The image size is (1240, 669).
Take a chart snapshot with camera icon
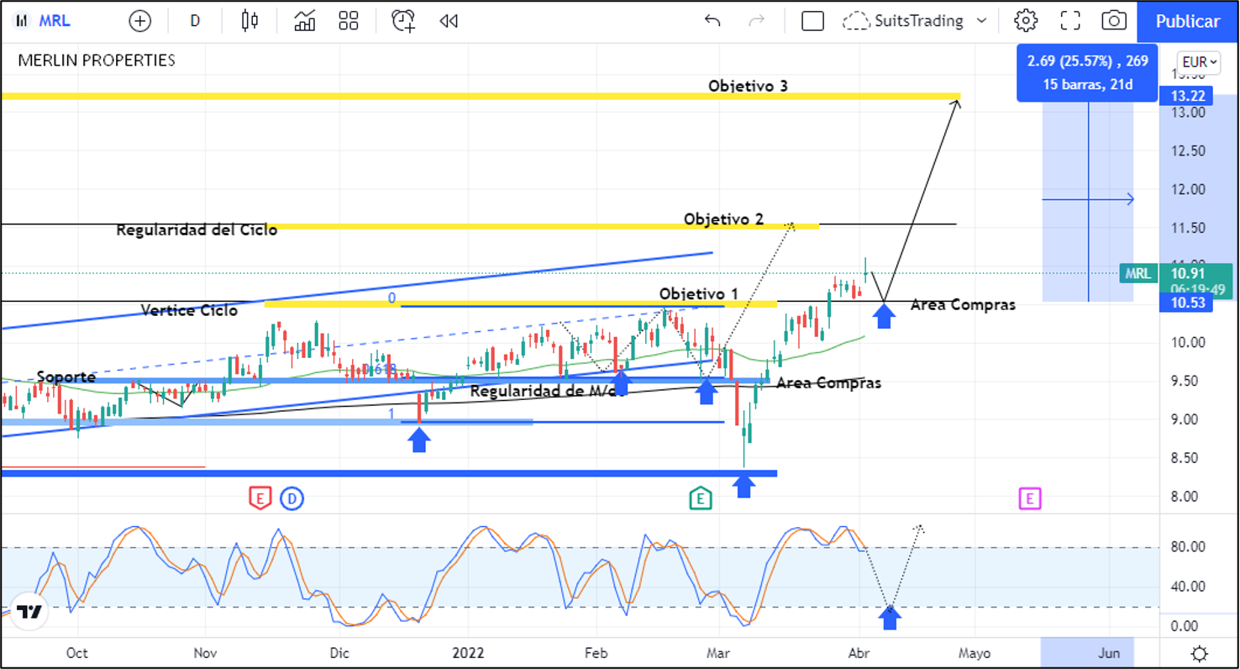1114,21
